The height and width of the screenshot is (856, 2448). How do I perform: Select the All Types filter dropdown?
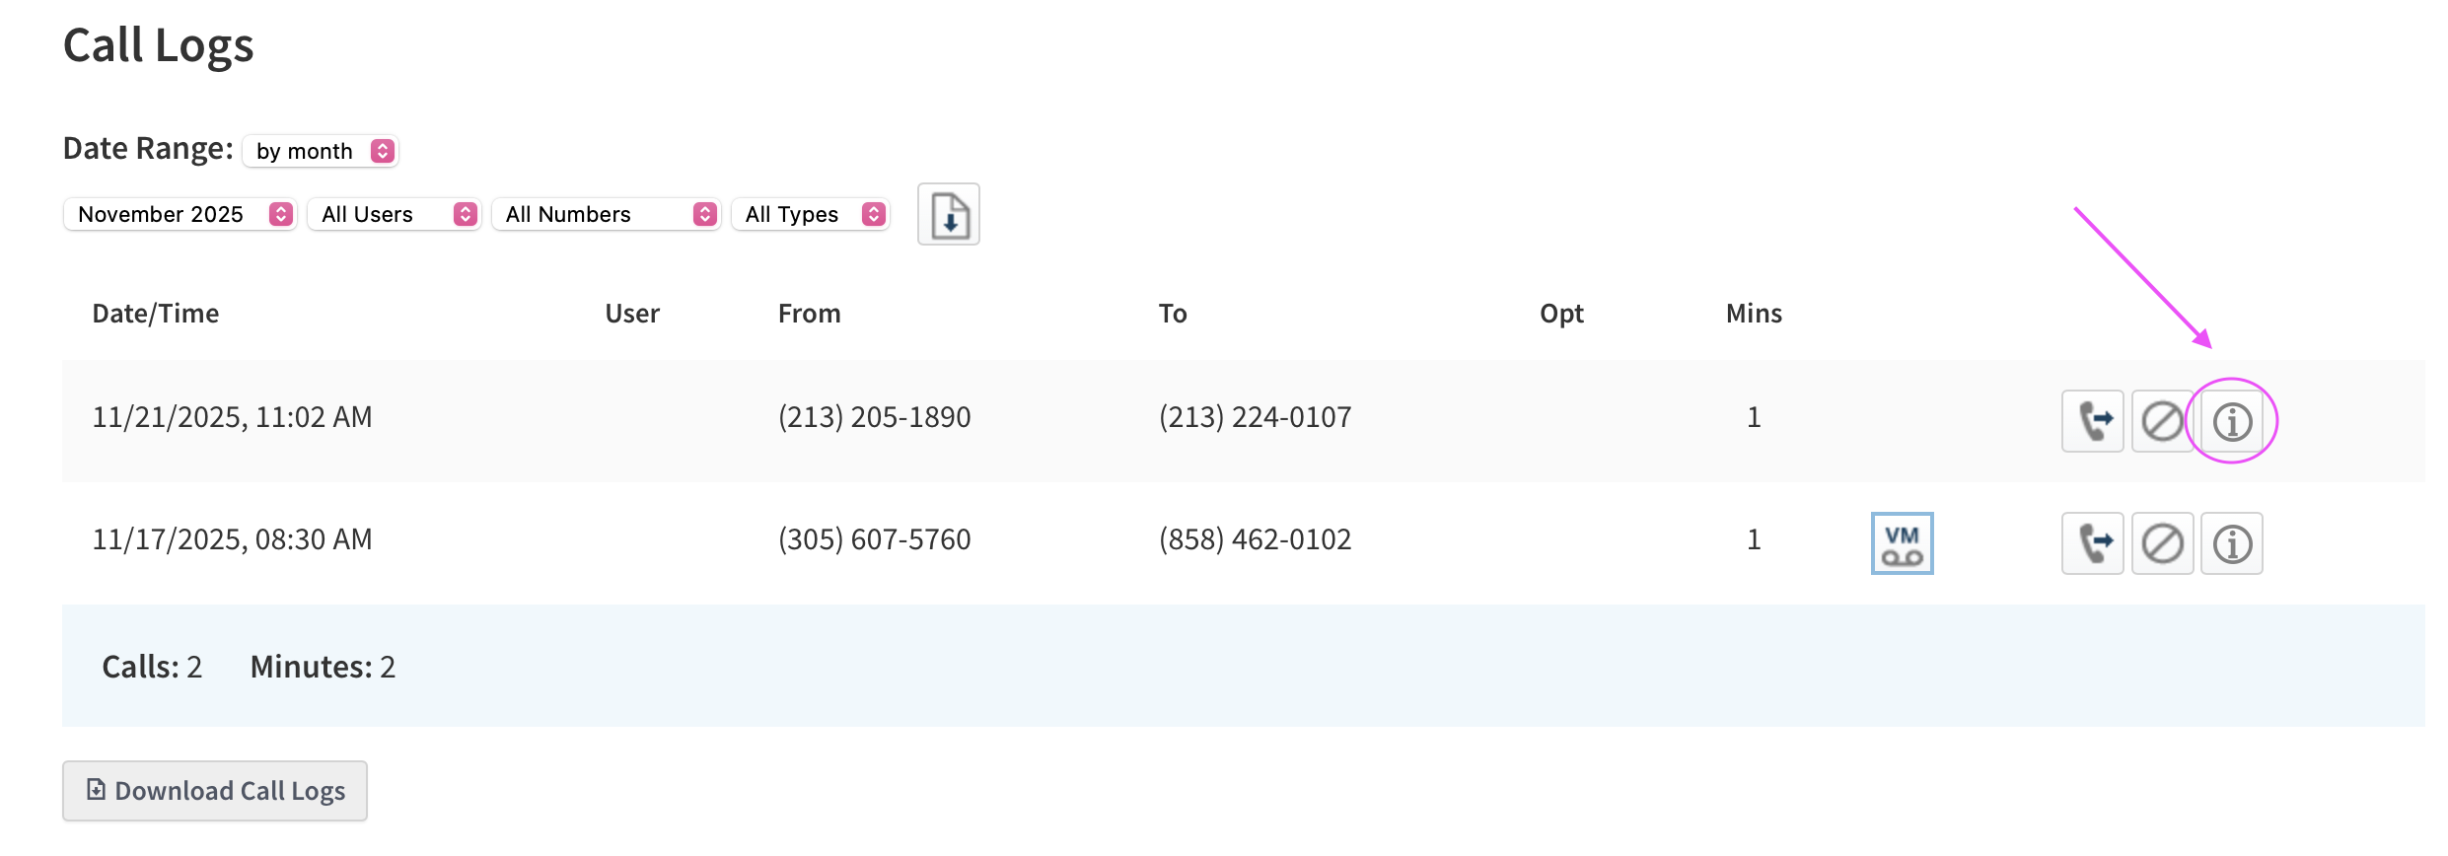click(x=810, y=214)
